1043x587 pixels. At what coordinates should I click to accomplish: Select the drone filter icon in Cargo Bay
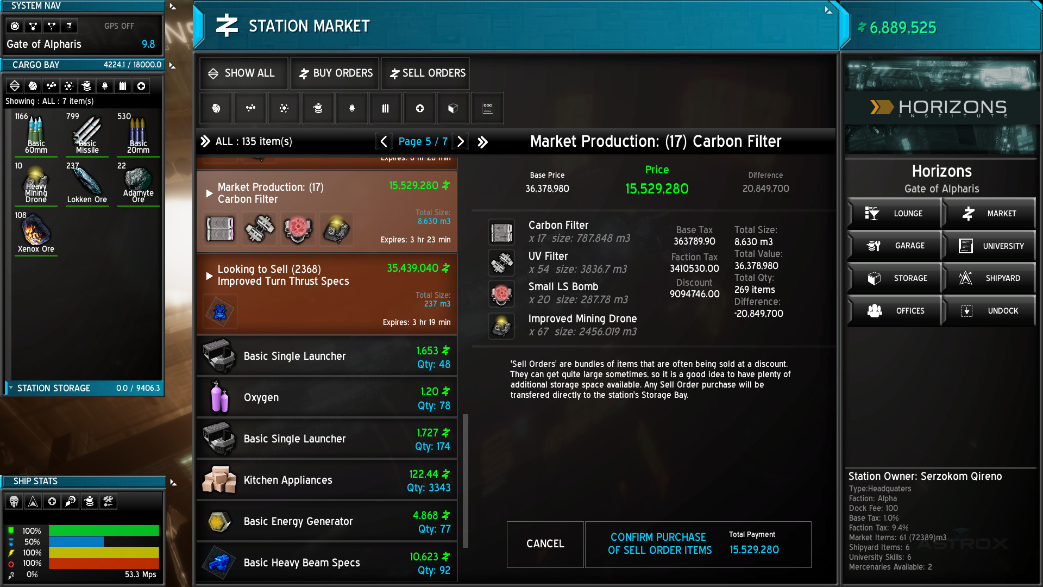(86, 86)
